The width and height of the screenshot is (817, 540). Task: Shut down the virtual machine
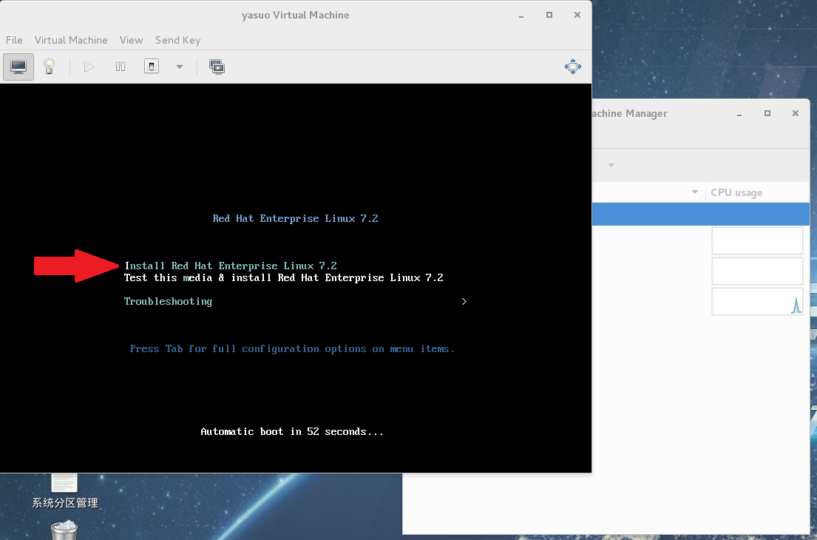(152, 66)
